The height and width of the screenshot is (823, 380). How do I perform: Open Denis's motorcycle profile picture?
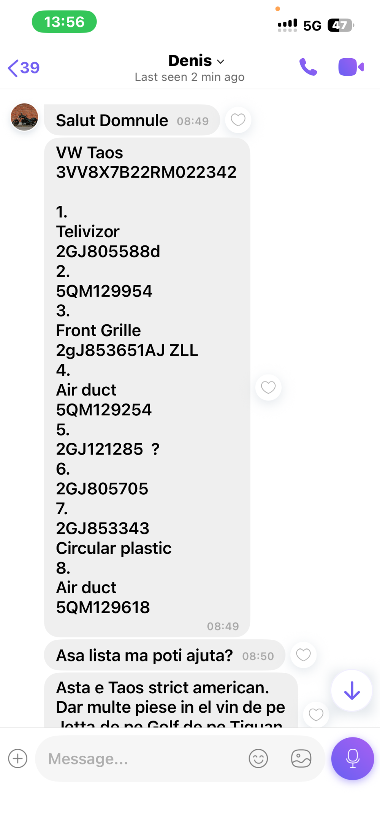click(24, 117)
